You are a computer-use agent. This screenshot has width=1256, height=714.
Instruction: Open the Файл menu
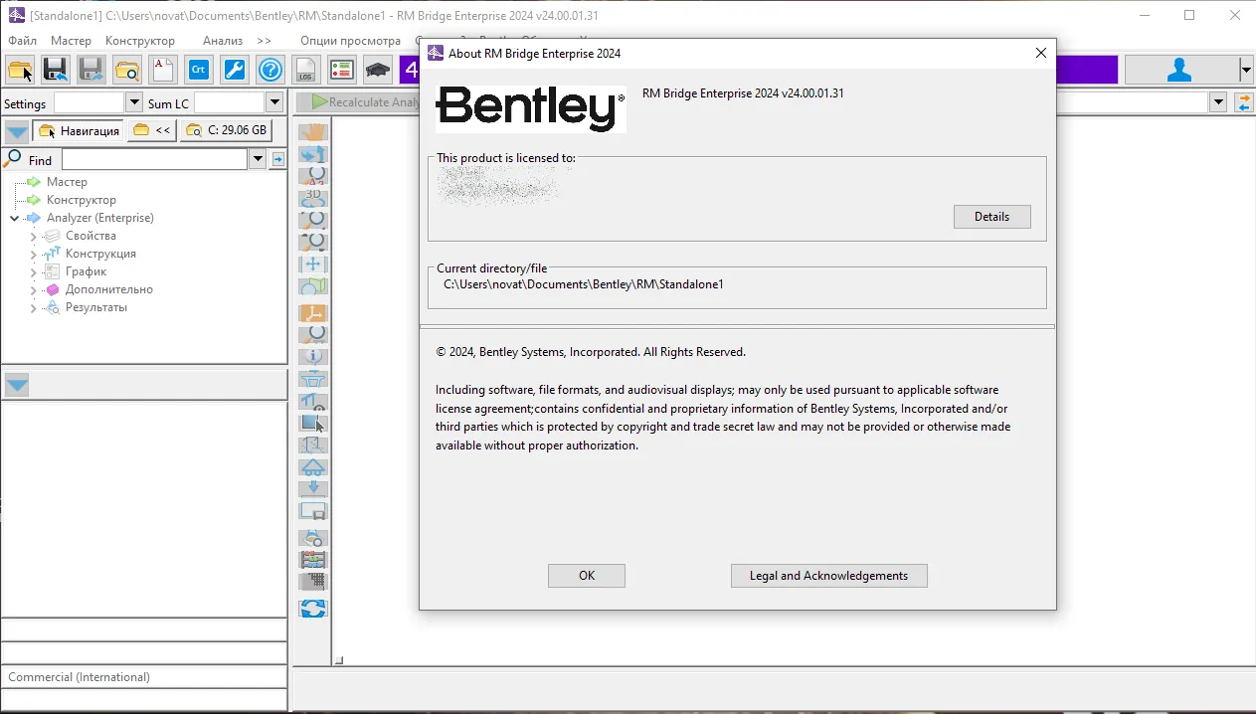[x=22, y=41]
